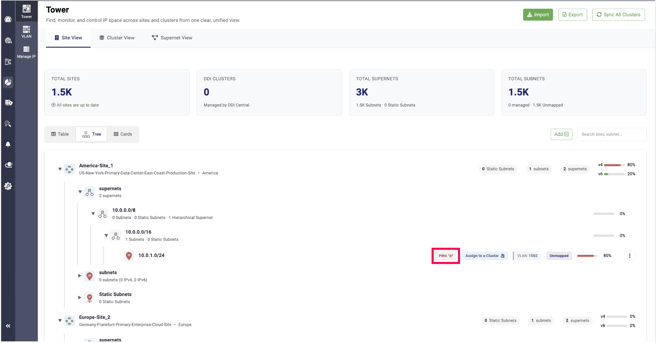Click the 80% usage bar for 10.0.1.0/24
The height and width of the screenshot is (343, 656).
pos(587,256)
